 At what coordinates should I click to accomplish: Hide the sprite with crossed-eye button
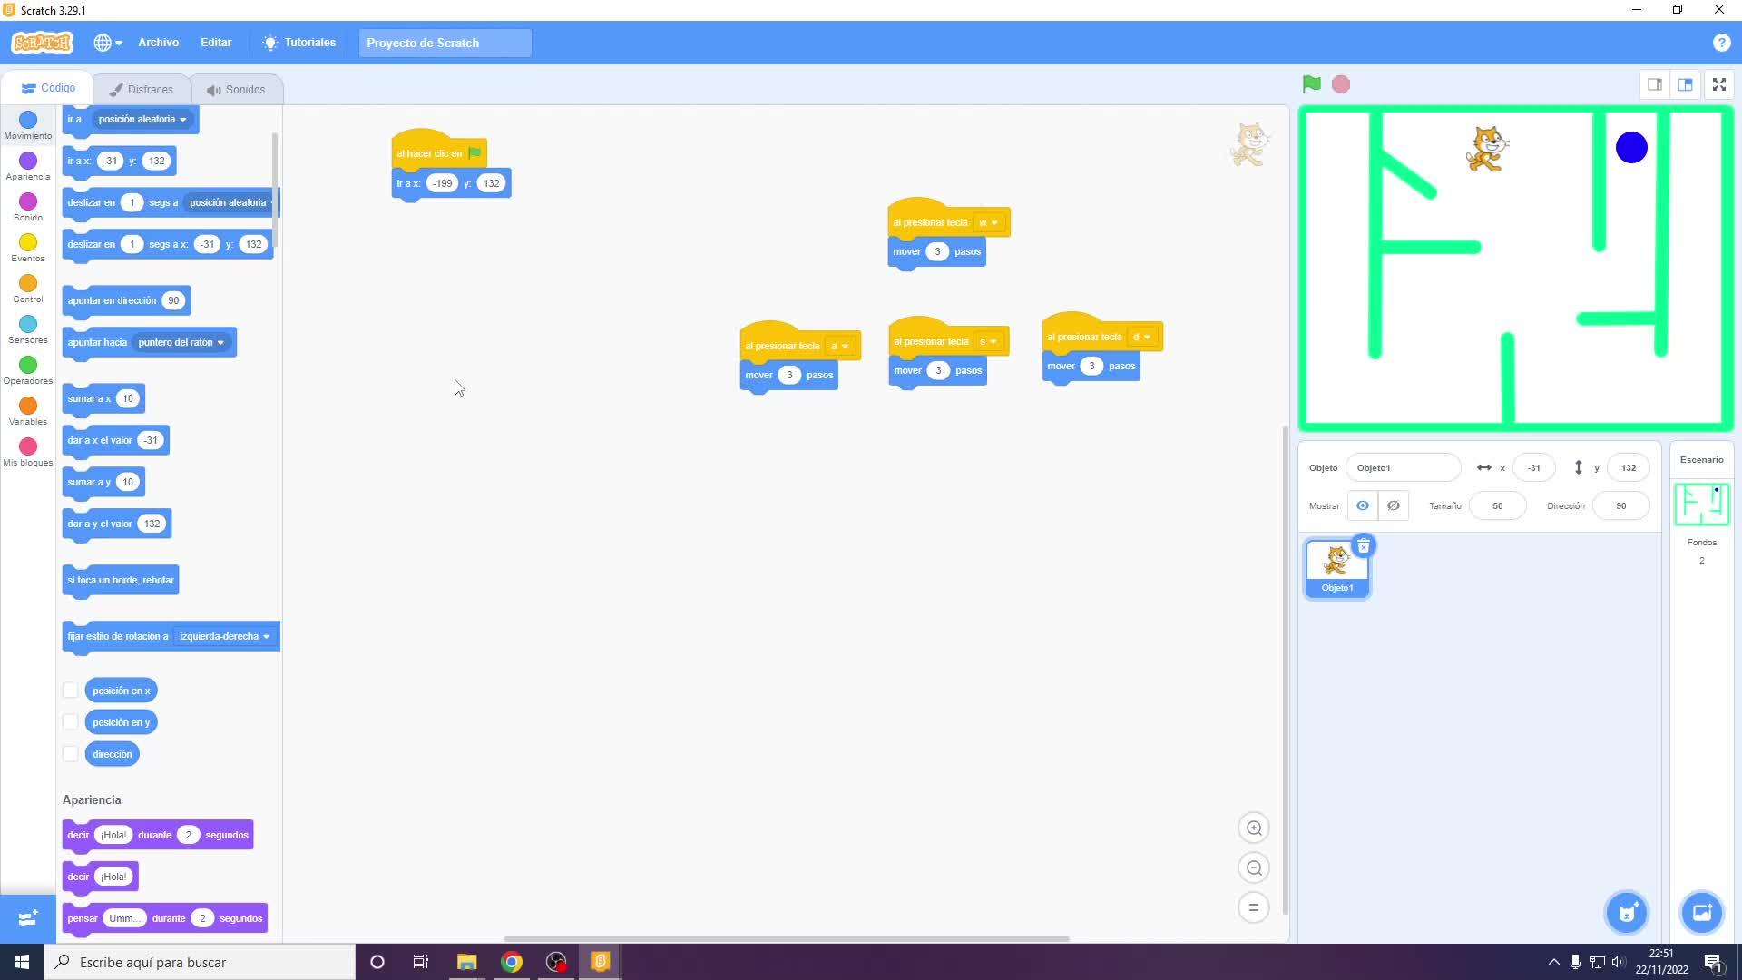[1393, 505]
